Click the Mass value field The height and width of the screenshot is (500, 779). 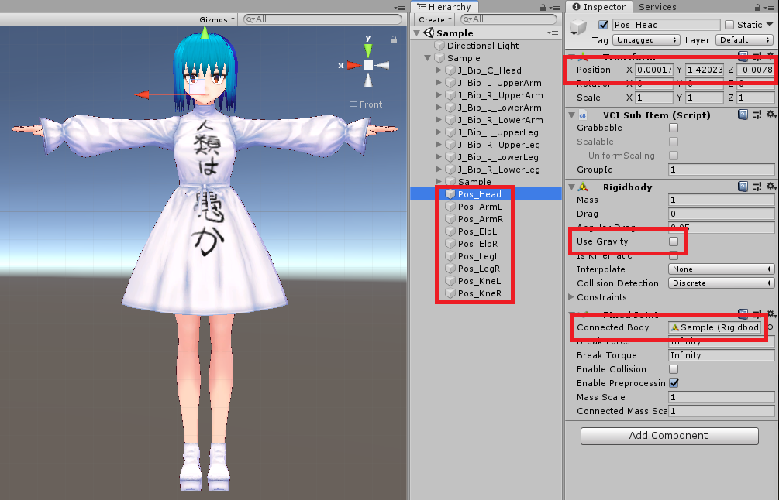(x=722, y=200)
